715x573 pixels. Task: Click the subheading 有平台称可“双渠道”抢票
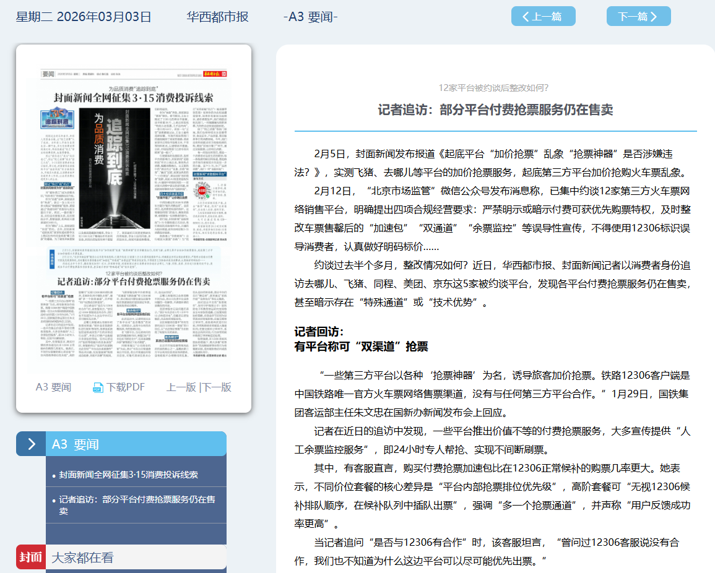361,347
